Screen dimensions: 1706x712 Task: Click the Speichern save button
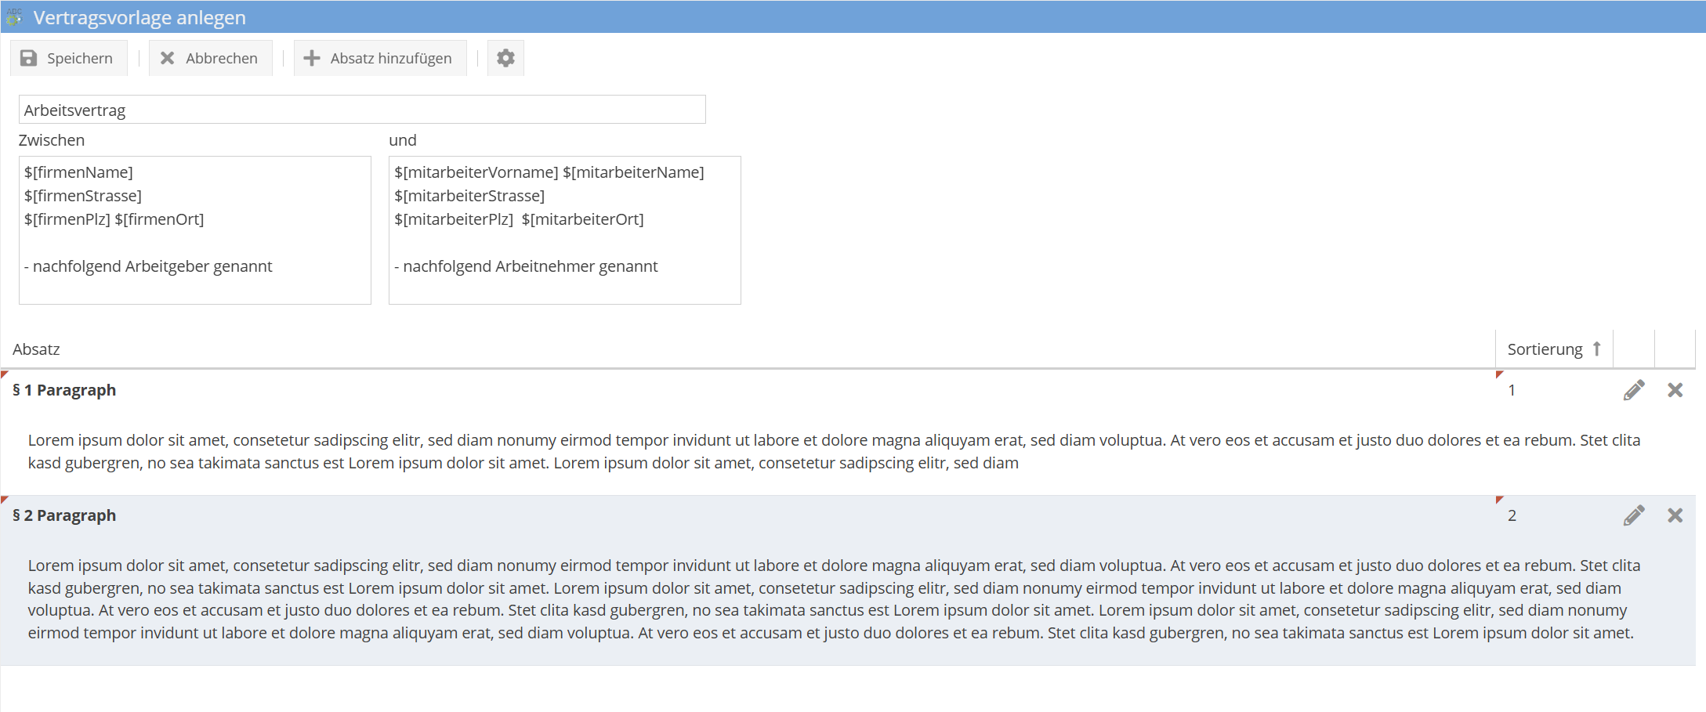[x=68, y=58]
